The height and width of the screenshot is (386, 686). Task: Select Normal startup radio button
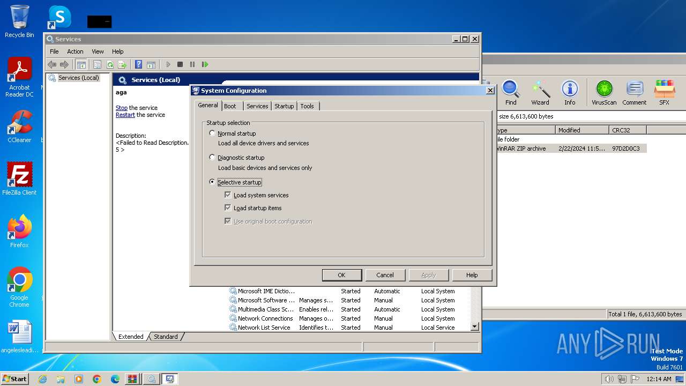click(x=212, y=133)
